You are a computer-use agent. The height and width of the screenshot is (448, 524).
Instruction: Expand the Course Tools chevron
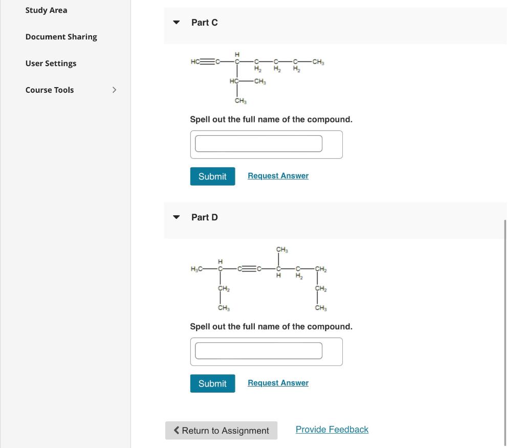tap(114, 90)
